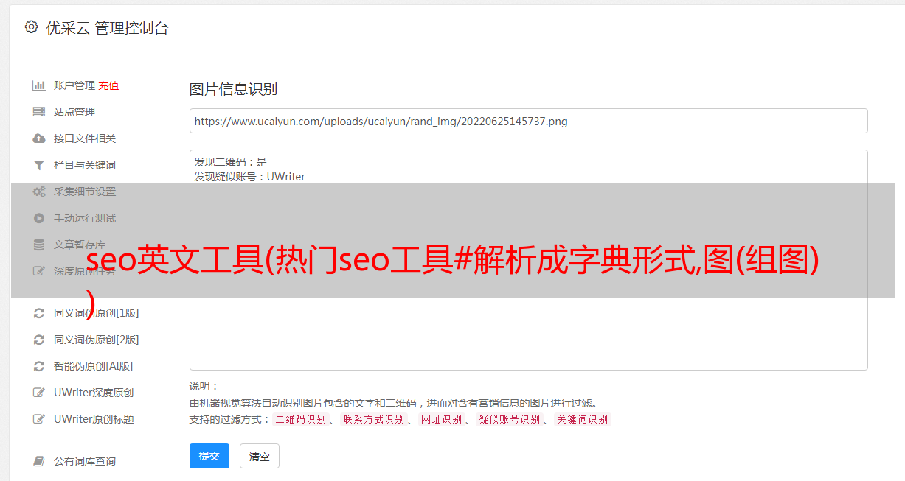This screenshot has height=481, width=905.
Task: Click the 疑似账号识别 filter tag
Action: [509, 419]
